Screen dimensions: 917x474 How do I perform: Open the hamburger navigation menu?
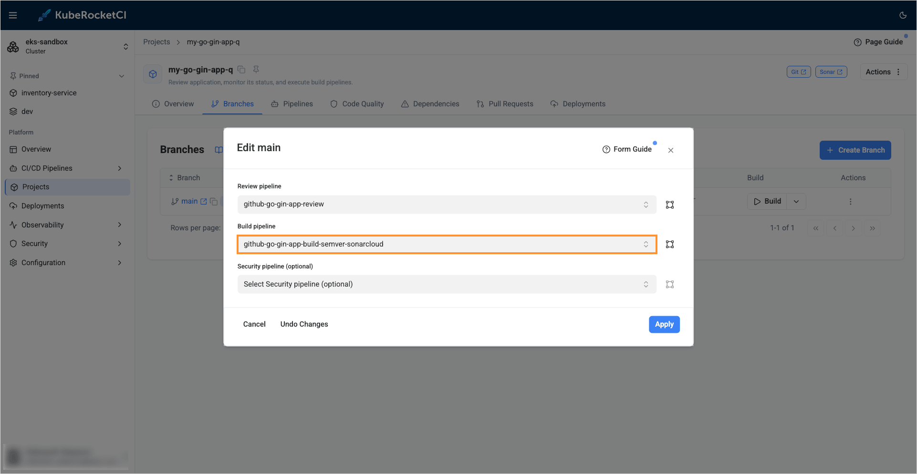coord(13,15)
